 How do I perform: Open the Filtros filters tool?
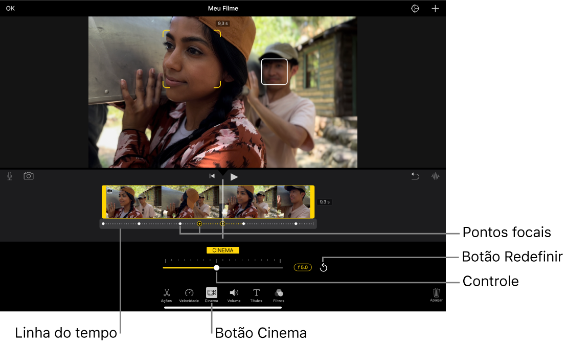pyautogui.click(x=279, y=295)
